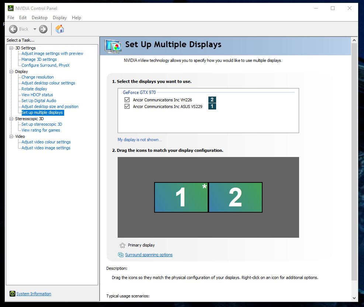Click the display number 1 badge for VS229

click(x=212, y=106)
